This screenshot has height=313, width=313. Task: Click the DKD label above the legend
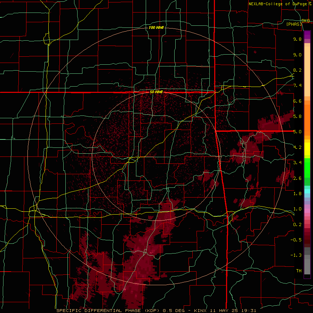click(x=306, y=21)
